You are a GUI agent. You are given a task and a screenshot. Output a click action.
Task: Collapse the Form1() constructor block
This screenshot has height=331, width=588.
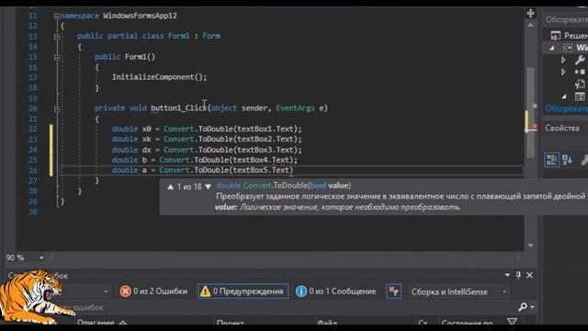tap(57, 57)
